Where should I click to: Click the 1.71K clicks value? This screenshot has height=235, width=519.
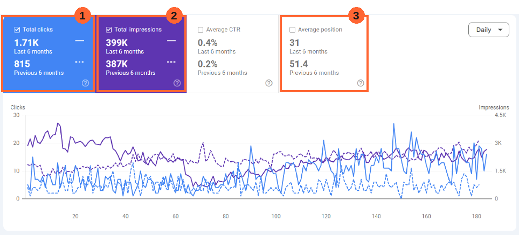25,43
